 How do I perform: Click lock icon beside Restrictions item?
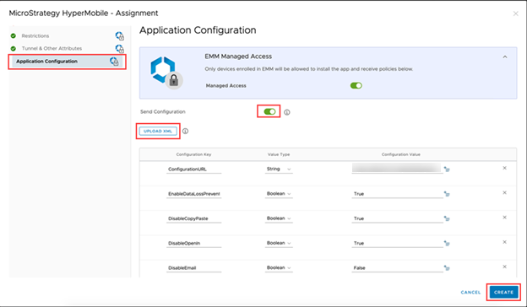119,36
